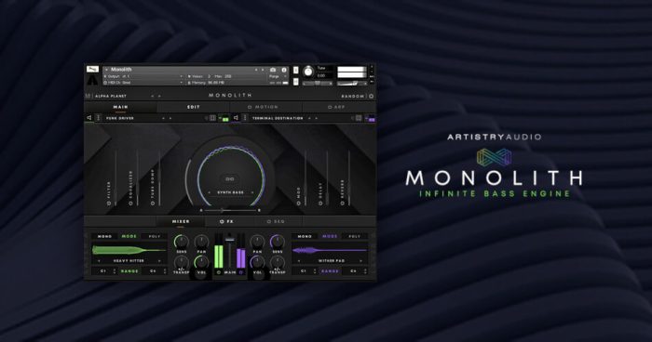Adjust the right layer SENS knob
Screen dimensions: 652x342
tap(277, 241)
